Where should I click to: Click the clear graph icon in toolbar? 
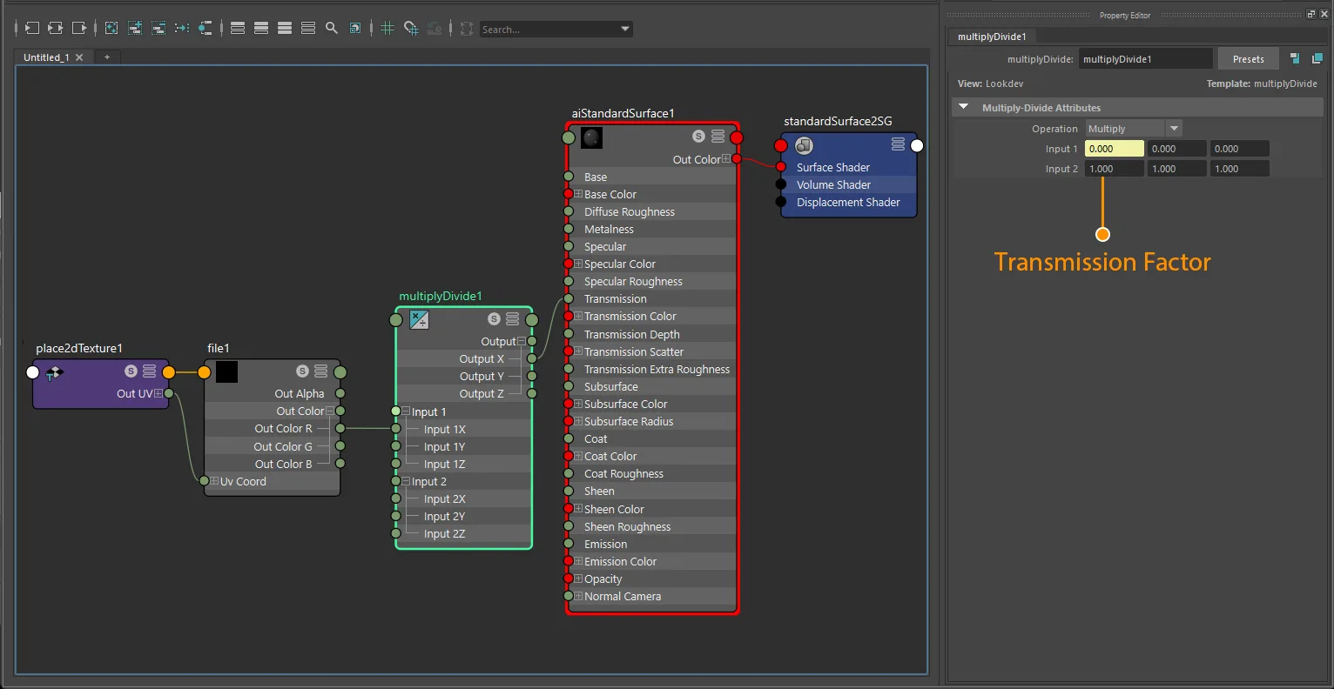[111, 28]
